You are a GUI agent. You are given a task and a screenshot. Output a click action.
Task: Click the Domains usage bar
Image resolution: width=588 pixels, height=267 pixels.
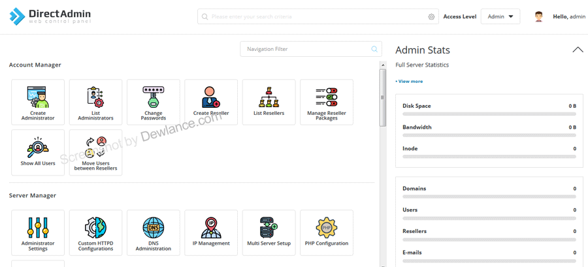(489, 196)
